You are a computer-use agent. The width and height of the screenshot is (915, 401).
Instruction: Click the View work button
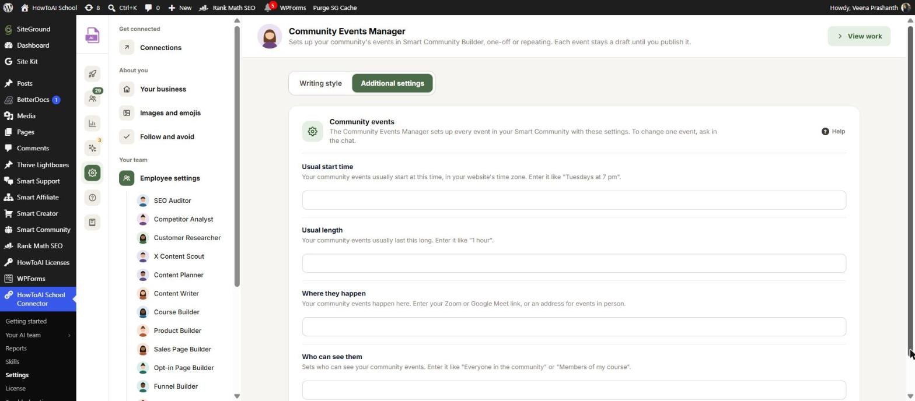pos(859,36)
